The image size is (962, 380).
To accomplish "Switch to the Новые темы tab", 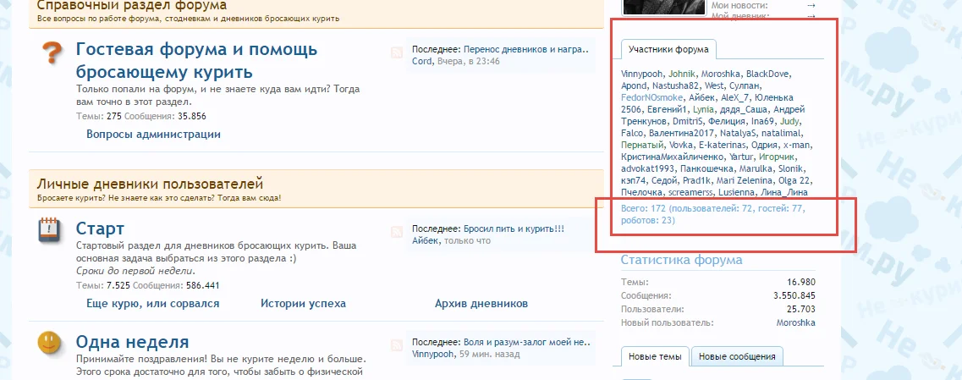I will (x=655, y=357).
